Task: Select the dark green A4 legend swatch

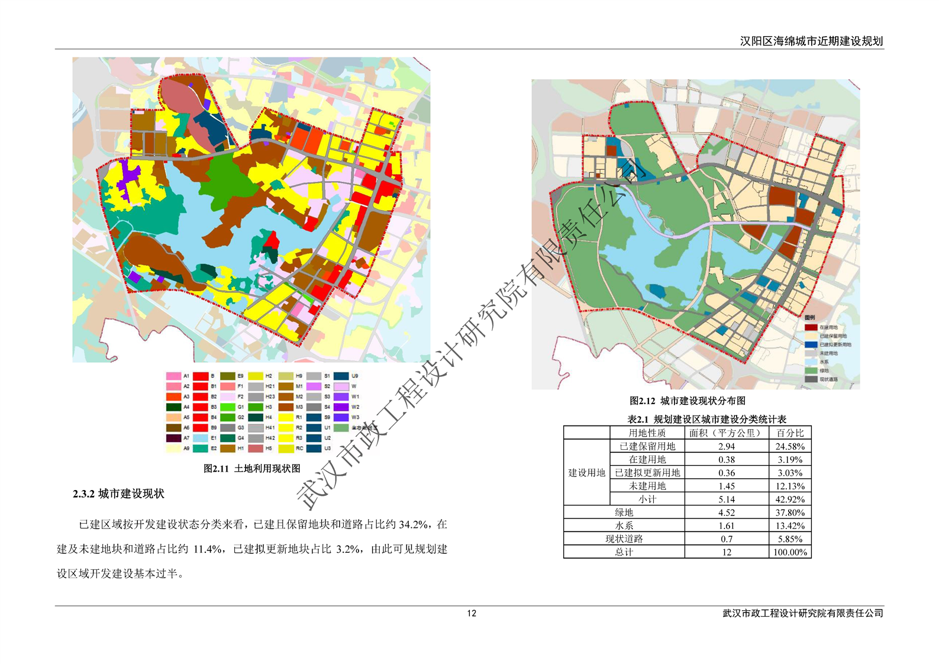Action: pyautogui.click(x=173, y=407)
